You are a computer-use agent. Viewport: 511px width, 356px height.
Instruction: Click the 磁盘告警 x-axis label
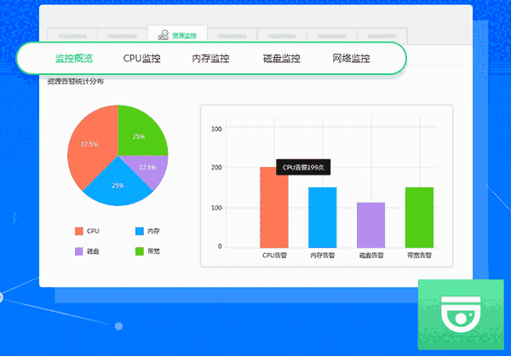pos(370,256)
